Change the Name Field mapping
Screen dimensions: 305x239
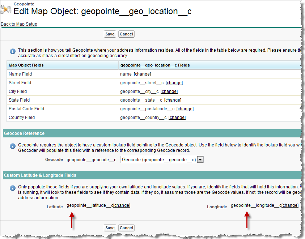point(143,74)
